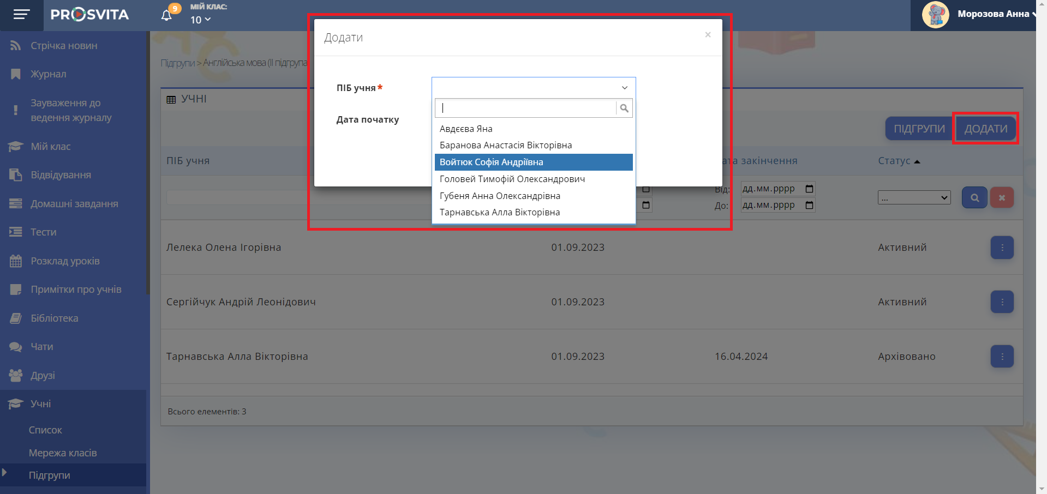The width and height of the screenshot is (1047, 494).
Task: Click the search magnifier in student dropdown
Action: point(624,109)
